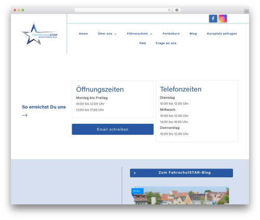Screen dimensions: 260x220
Task: Click the News tag on blog image
Action: click(137, 191)
